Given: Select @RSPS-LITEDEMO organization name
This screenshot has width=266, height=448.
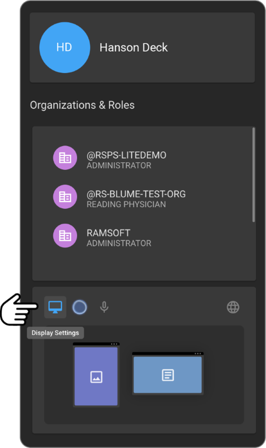Looking at the screenshot, I should (126, 155).
